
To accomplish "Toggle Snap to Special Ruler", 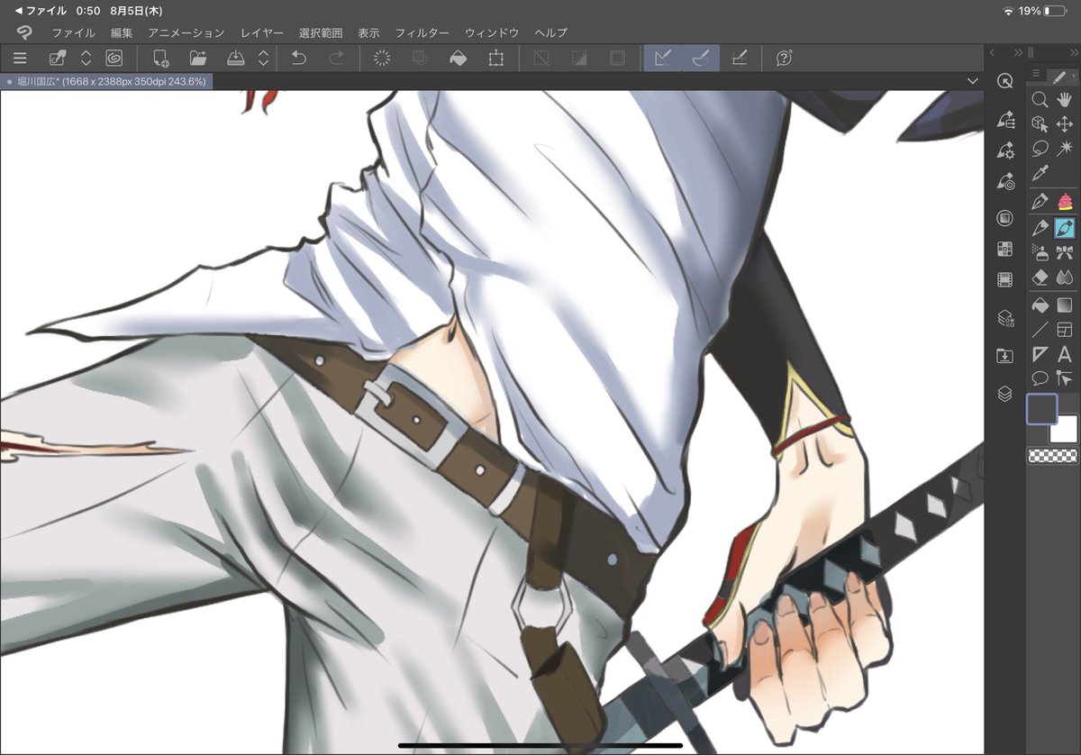I will tap(700, 58).
